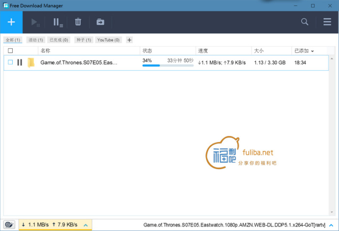This screenshot has width=339, height=231.
Task: Click the Free Download Manager app icon
Action: 5,5
